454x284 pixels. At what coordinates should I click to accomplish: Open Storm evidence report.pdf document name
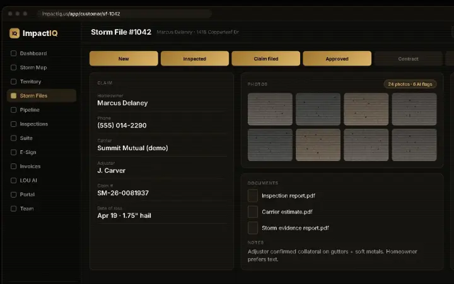(x=295, y=228)
